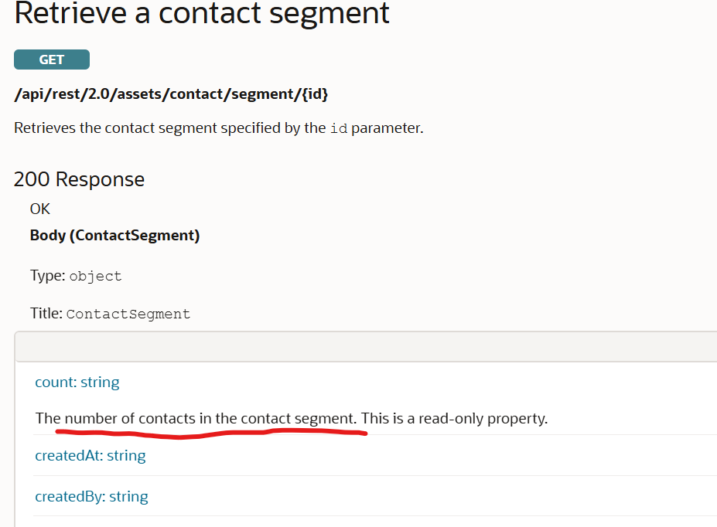Viewport: 717px width, 527px height.
Task: Click the gray schema box header bar
Action: (x=365, y=346)
